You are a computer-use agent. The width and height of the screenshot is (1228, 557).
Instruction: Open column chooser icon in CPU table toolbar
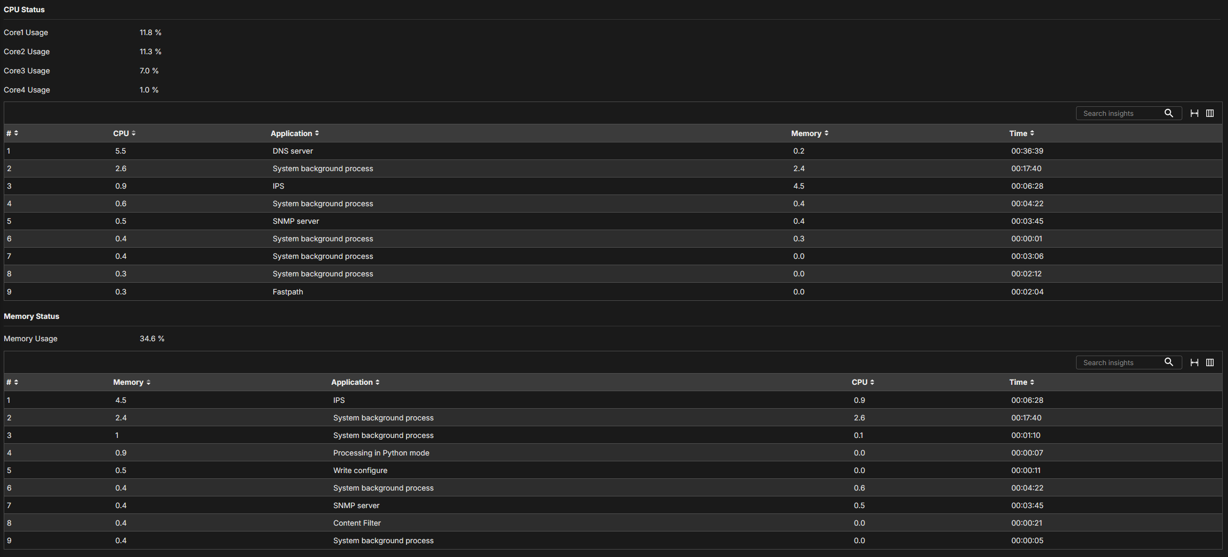(1210, 113)
